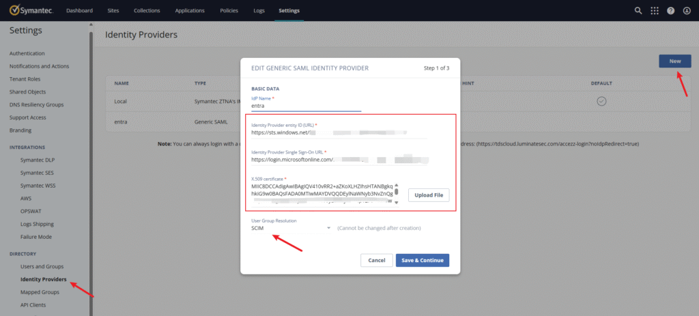Open the apps grid icon
The width and height of the screenshot is (699, 316).
655,11
